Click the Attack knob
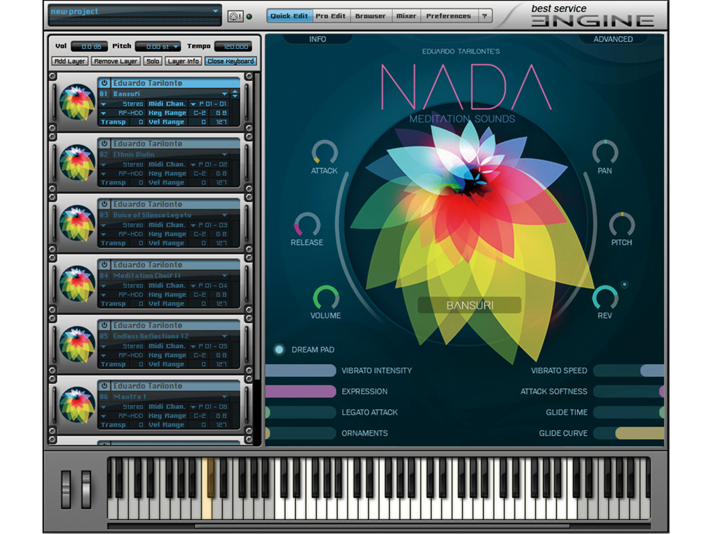712x534 pixels. click(325, 152)
